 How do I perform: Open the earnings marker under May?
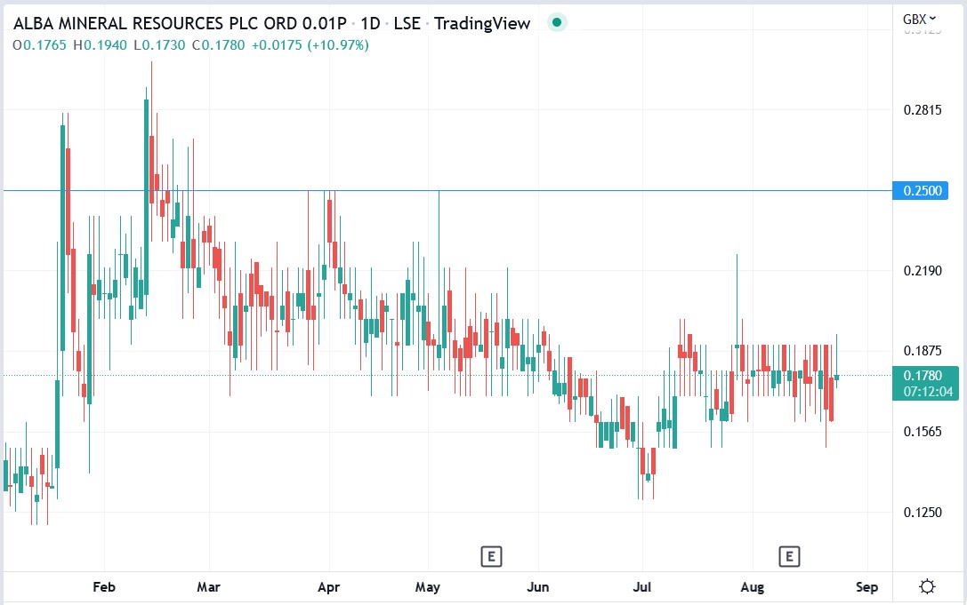coord(491,556)
